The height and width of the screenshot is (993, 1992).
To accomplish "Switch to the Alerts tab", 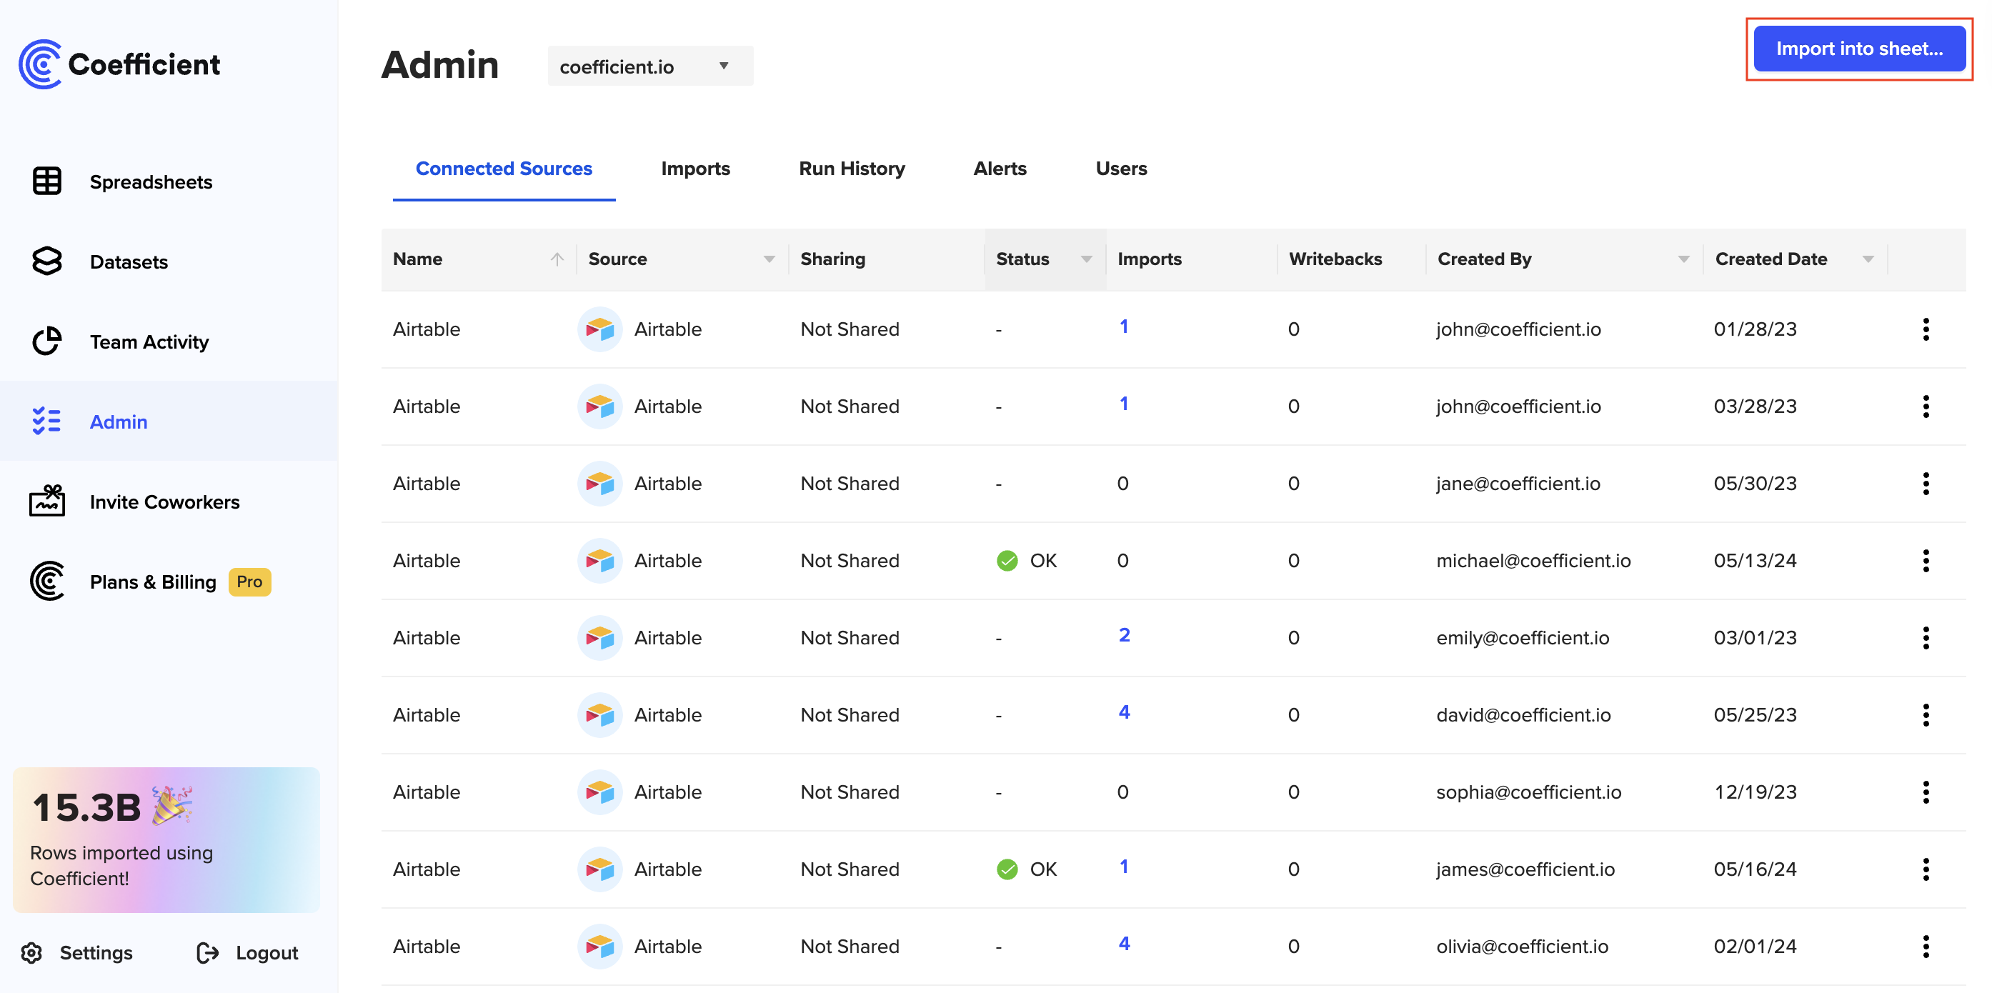I will (x=1000, y=169).
